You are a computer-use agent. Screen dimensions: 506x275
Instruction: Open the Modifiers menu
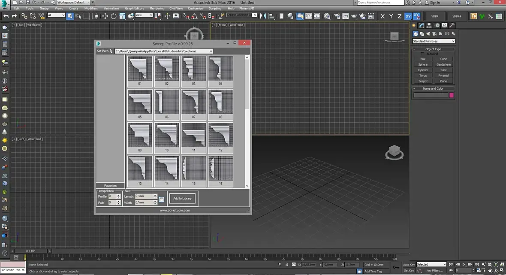[90, 8]
